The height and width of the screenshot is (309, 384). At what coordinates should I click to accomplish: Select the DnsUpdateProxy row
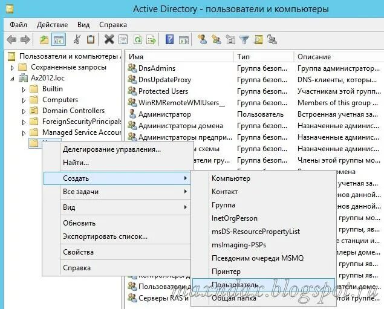point(255,80)
